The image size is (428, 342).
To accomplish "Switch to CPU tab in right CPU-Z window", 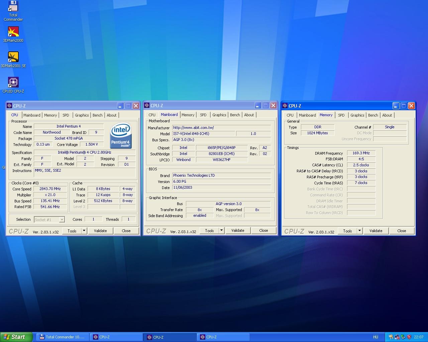I will point(290,115).
